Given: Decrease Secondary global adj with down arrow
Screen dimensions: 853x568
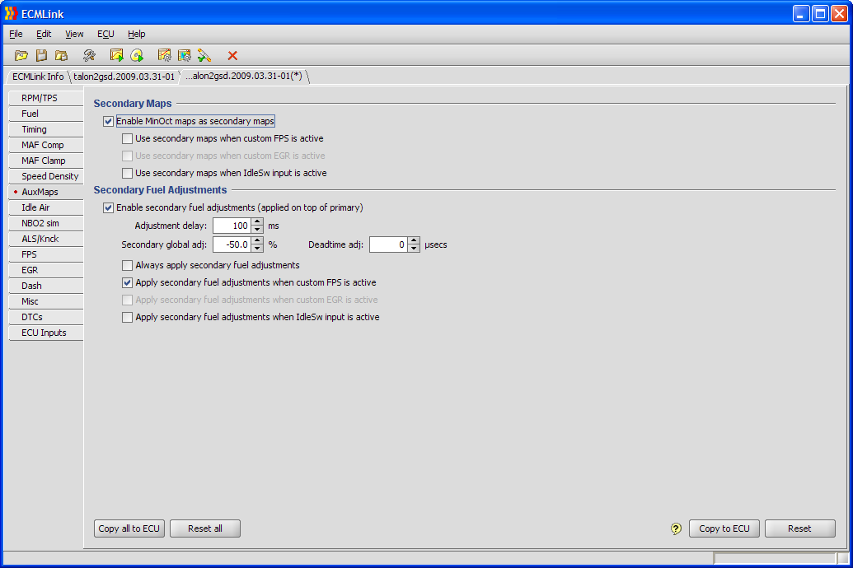Looking at the screenshot, I should pos(258,249).
